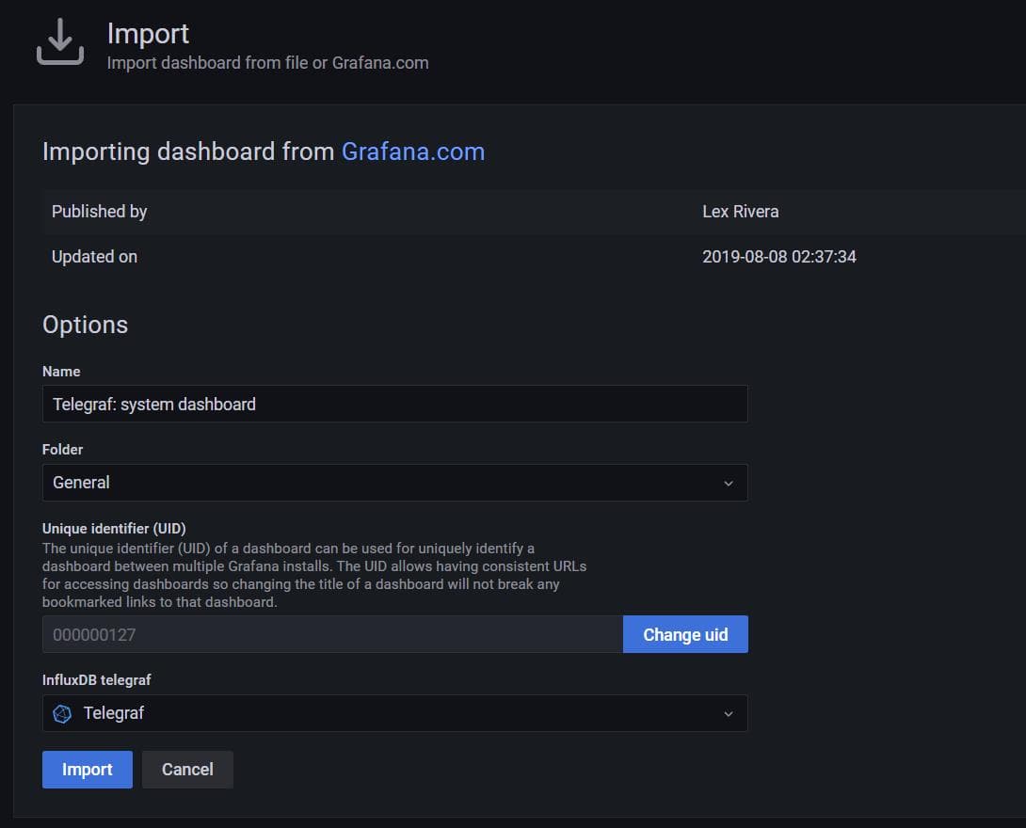This screenshot has width=1026, height=828.
Task: Cancel the dashboard import
Action: [x=187, y=769]
